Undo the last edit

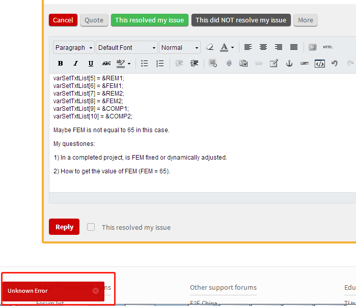click(x=335, y=63)
